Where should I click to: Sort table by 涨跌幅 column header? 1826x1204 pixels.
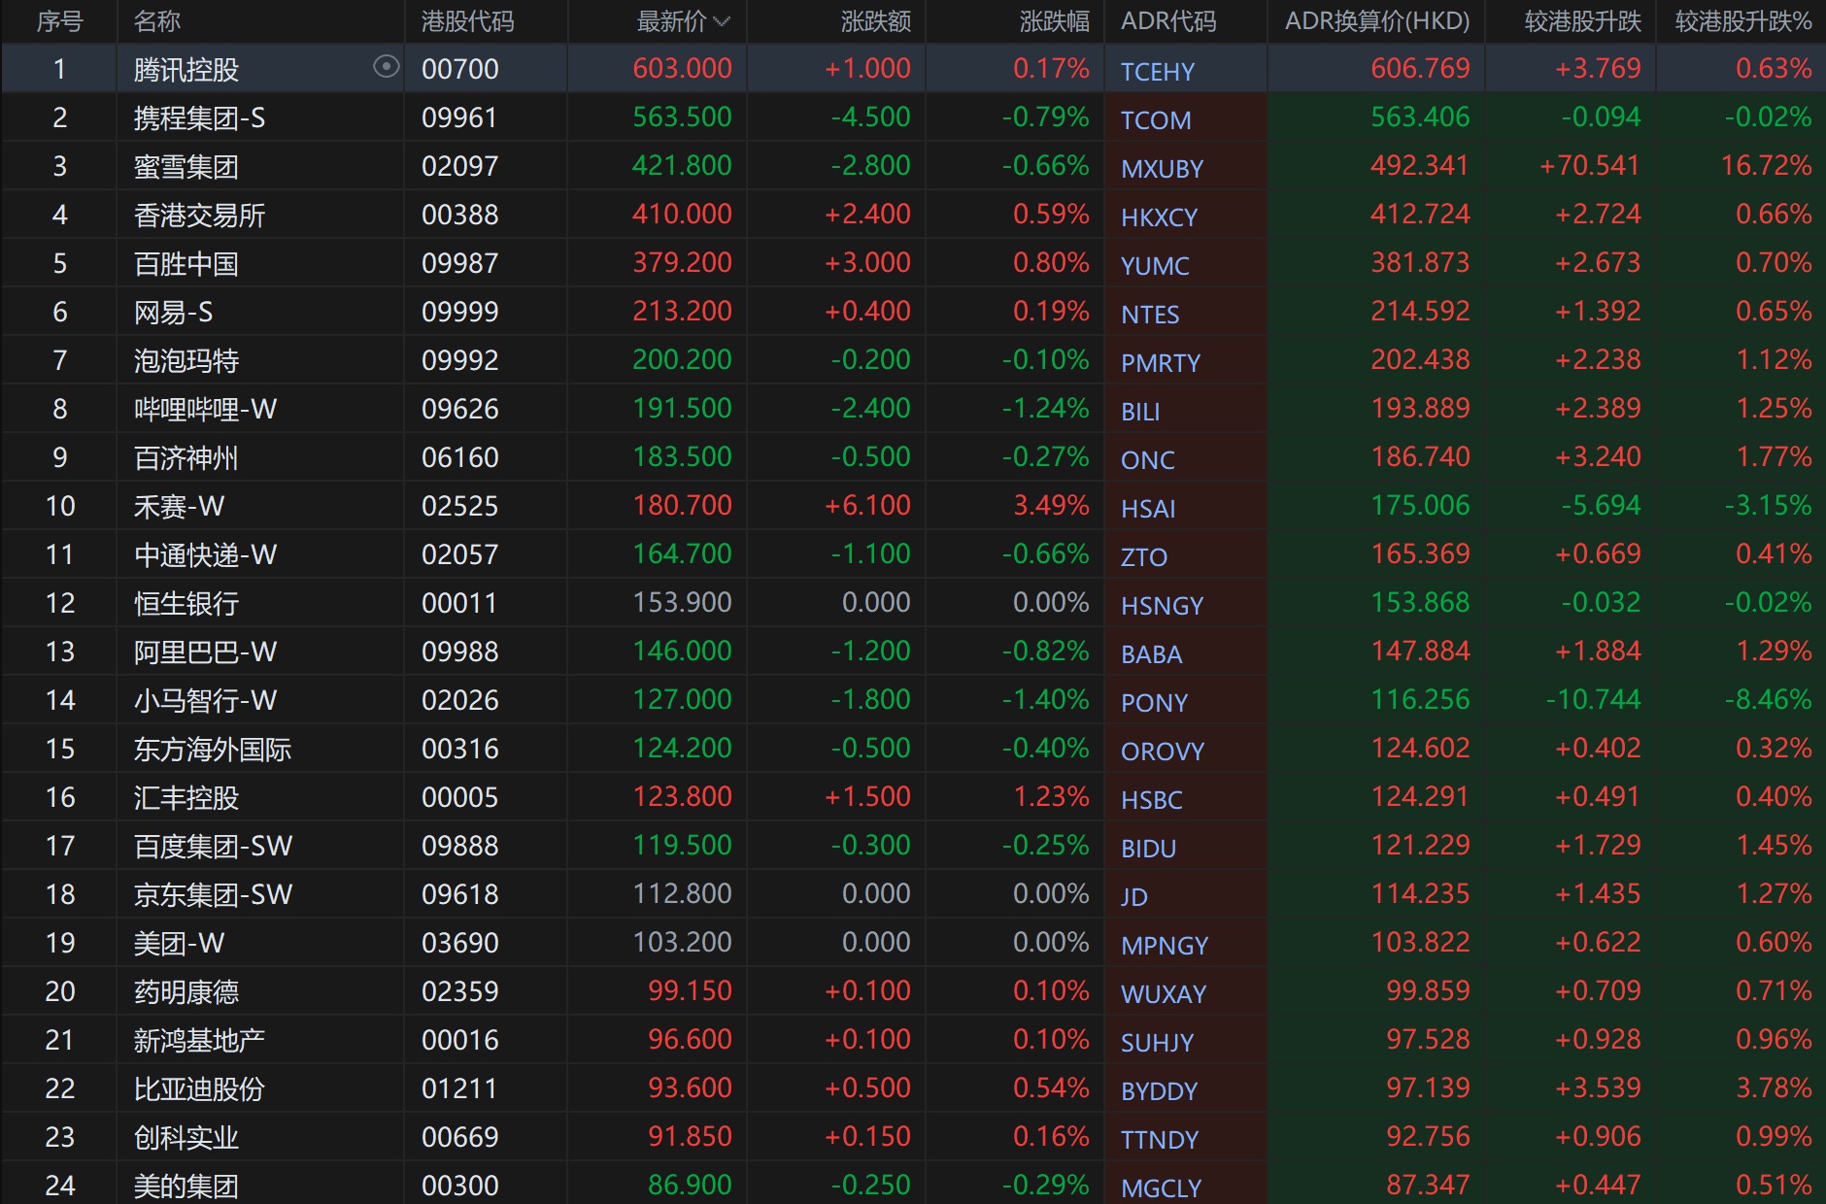pyautogui.click(x=1054, y=22)
